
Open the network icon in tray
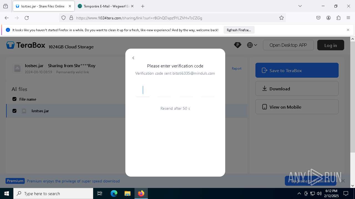pyautogui.click(x=313, y=193)
